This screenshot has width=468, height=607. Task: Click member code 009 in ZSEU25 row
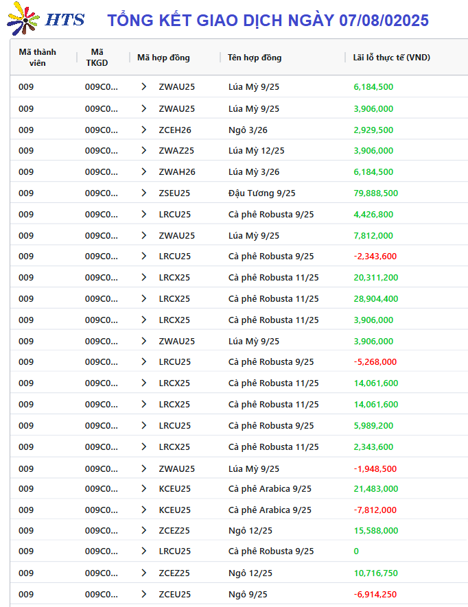[26, 193]
